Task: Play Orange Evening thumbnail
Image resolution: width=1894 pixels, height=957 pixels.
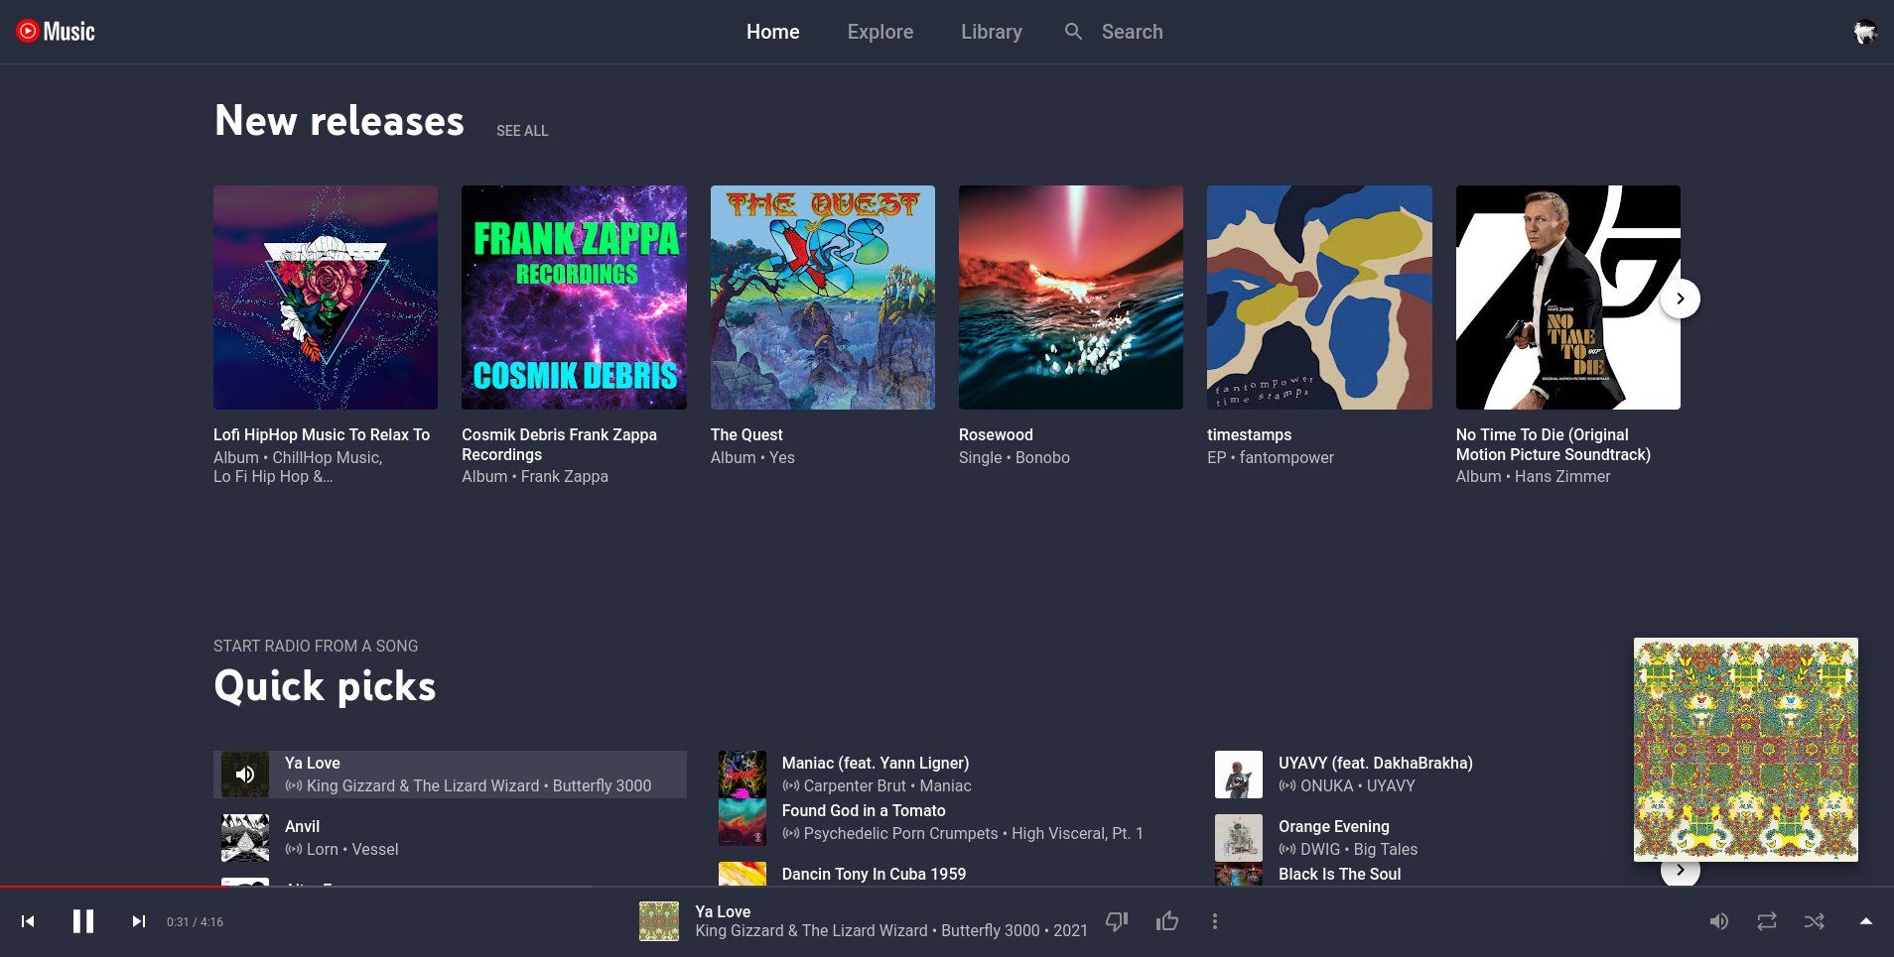Action: click(1239, 838)
